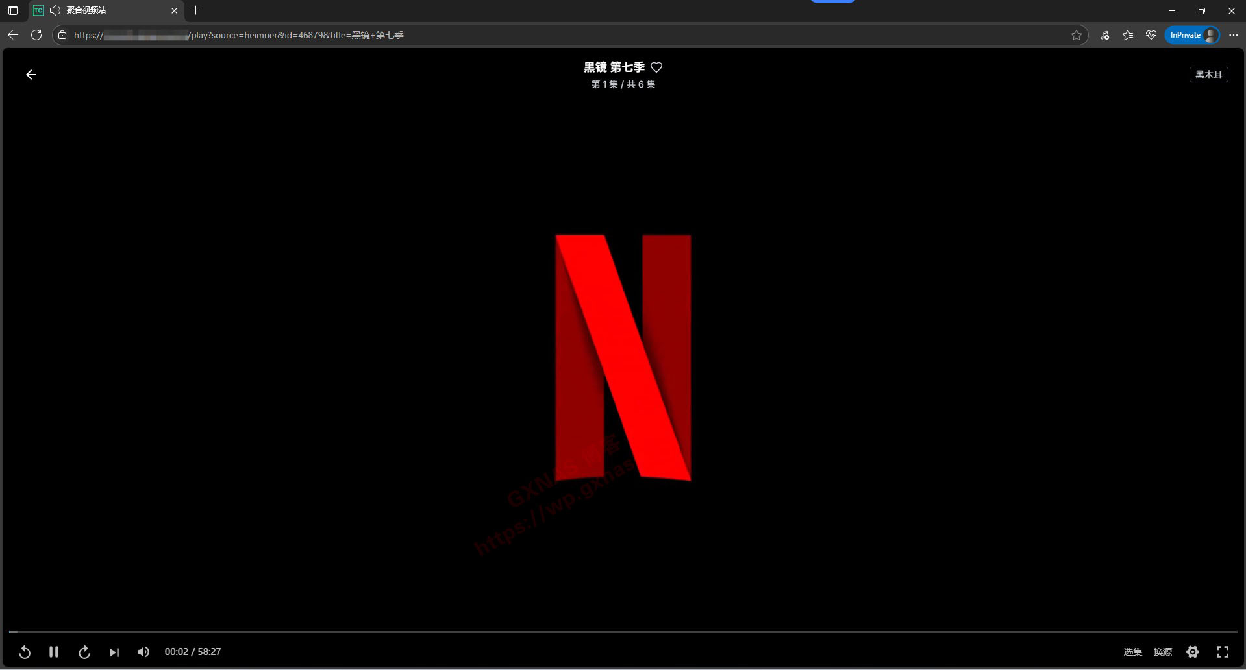Jump to the next episode
Screen dimensions: 1246x670
(114, 652)
